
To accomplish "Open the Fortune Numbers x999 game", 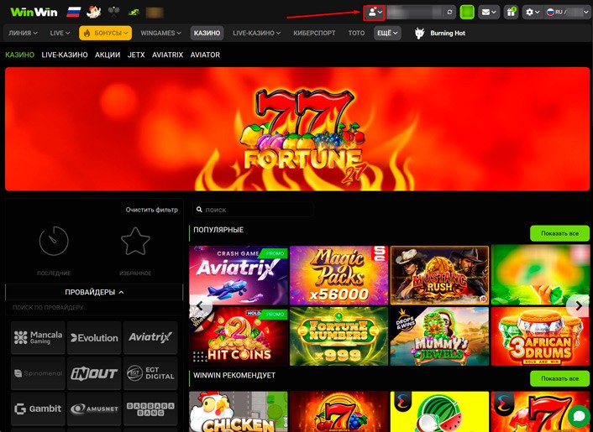I will click(x=338, y=336).
